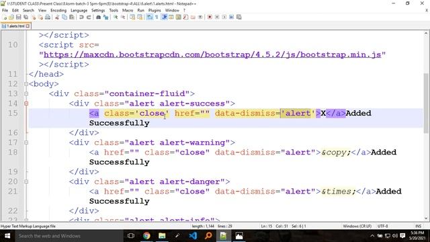The height and width of the screenshot is (242, 430).
Task: Start macro recording with the red Record icon
Action: coord(210,17)
